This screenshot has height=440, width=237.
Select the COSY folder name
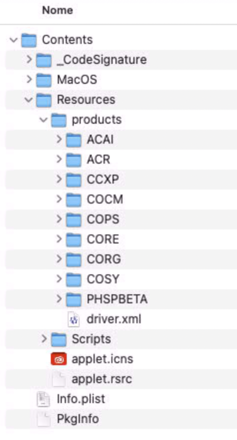pos(103,279)
